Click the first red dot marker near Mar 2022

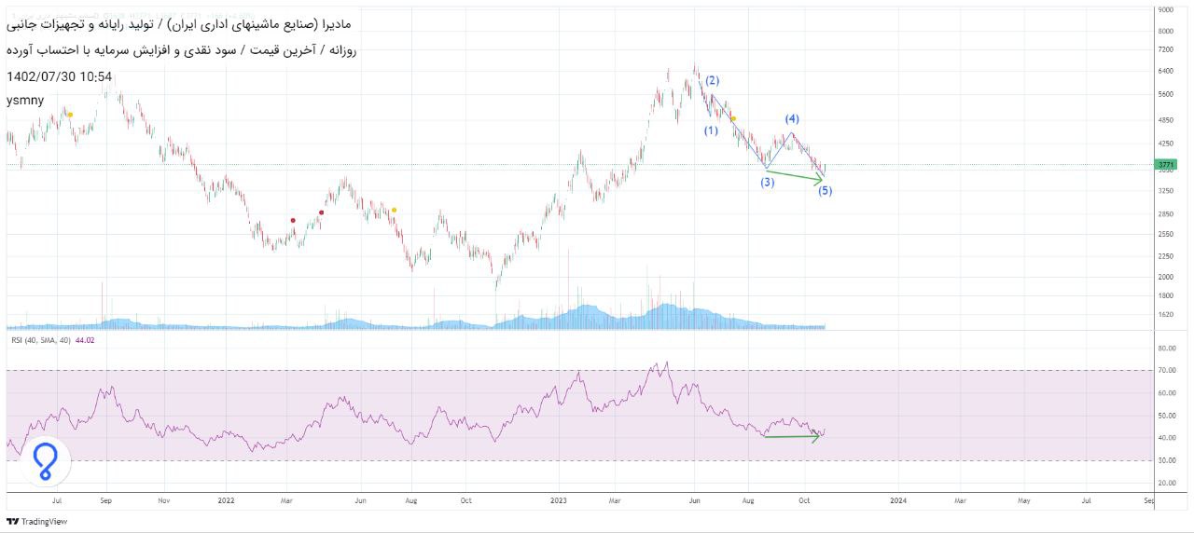coord(293,221)
